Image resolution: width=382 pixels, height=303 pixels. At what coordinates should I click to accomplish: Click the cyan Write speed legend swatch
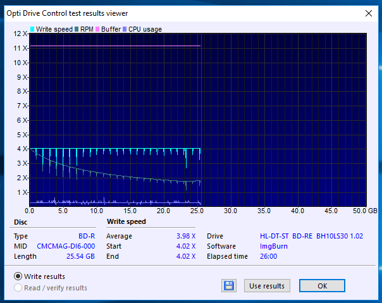tap(32, 29)
